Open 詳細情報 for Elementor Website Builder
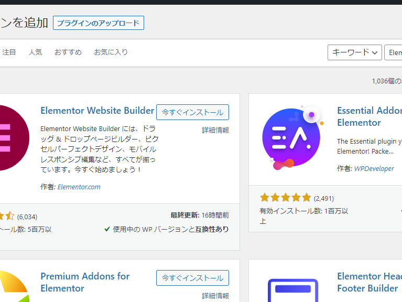The height and width of the screenshot is (302, 402). pos(215,130)
